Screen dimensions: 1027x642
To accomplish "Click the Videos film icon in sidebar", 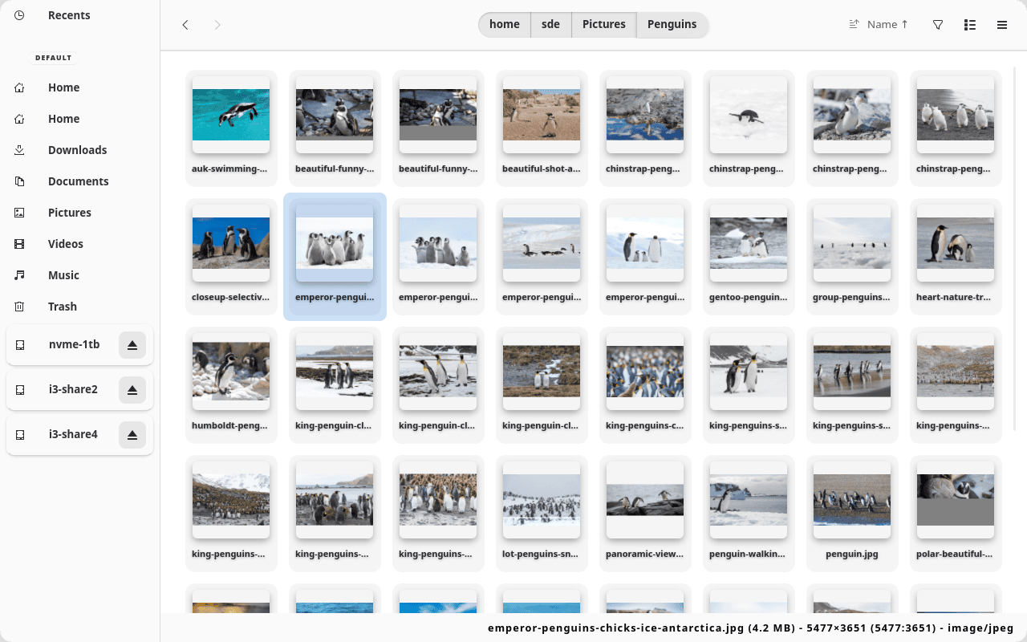I will pos(19,244).
